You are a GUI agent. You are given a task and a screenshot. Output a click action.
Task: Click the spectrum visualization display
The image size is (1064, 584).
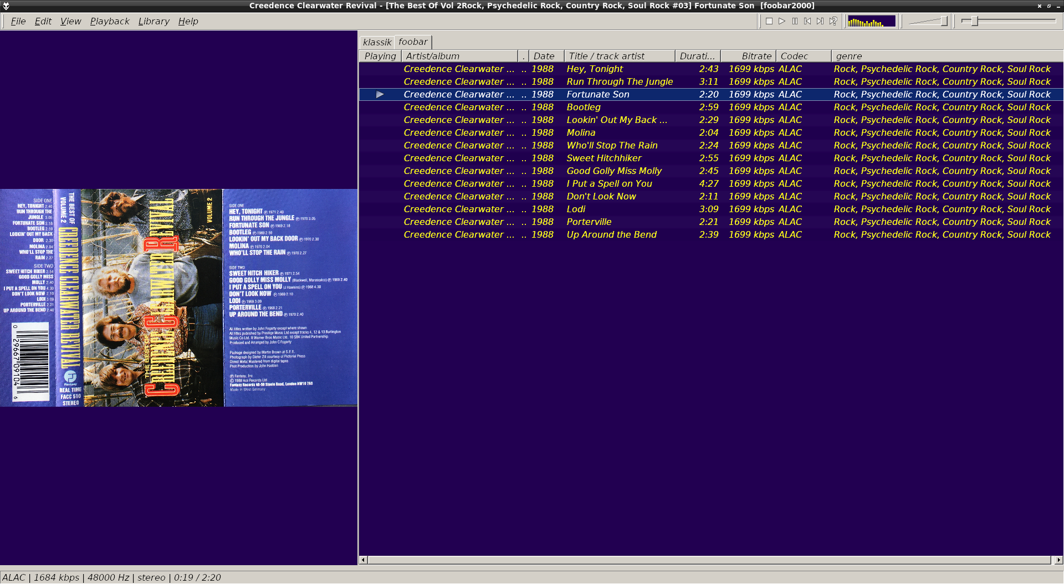click(x=871, y=21)
